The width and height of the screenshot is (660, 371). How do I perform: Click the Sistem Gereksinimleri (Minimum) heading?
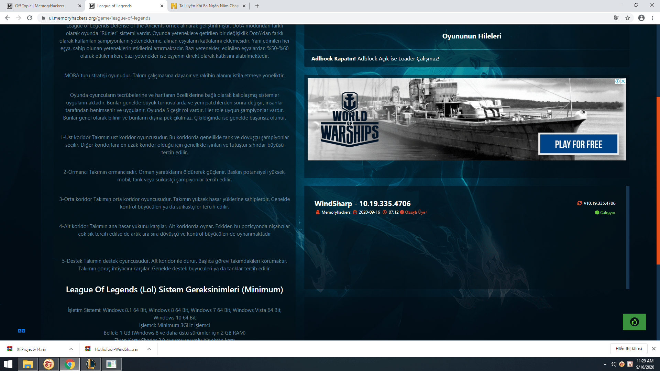[x=175, y=290]
